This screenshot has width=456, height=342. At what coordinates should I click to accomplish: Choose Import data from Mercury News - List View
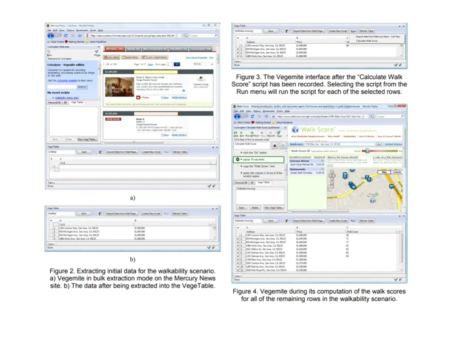click(x=378, y=37)
